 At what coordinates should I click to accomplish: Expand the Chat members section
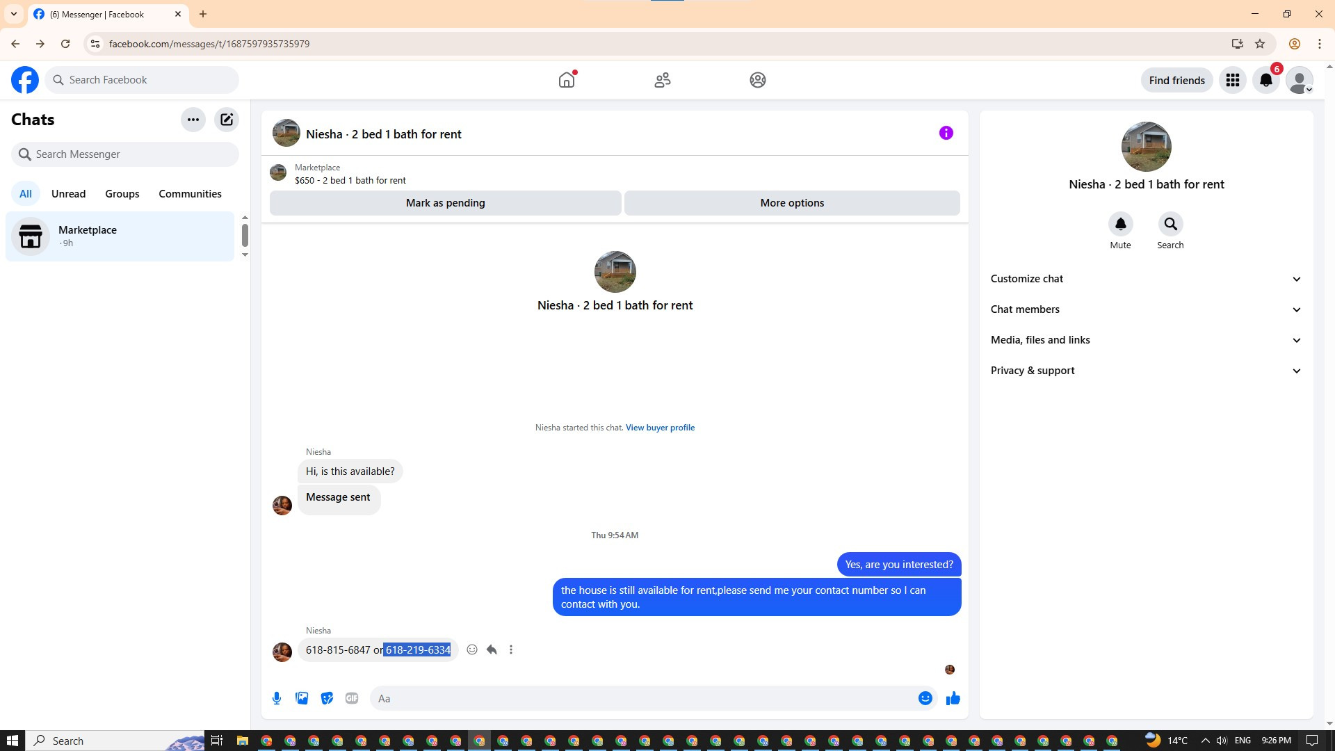tap(1146, 309)
